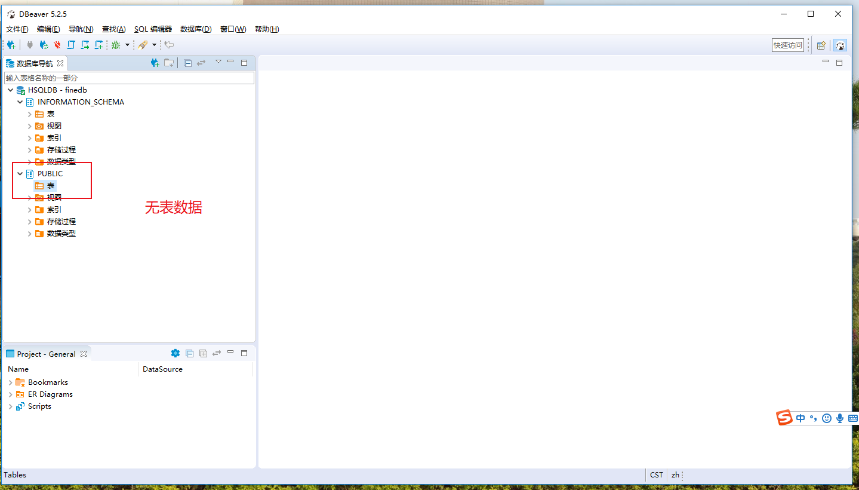This screenshot has height=490, width=859.
Task: Collapse the INFORMATION_SCHEMA schema node
Action: (x=20, y=102)
